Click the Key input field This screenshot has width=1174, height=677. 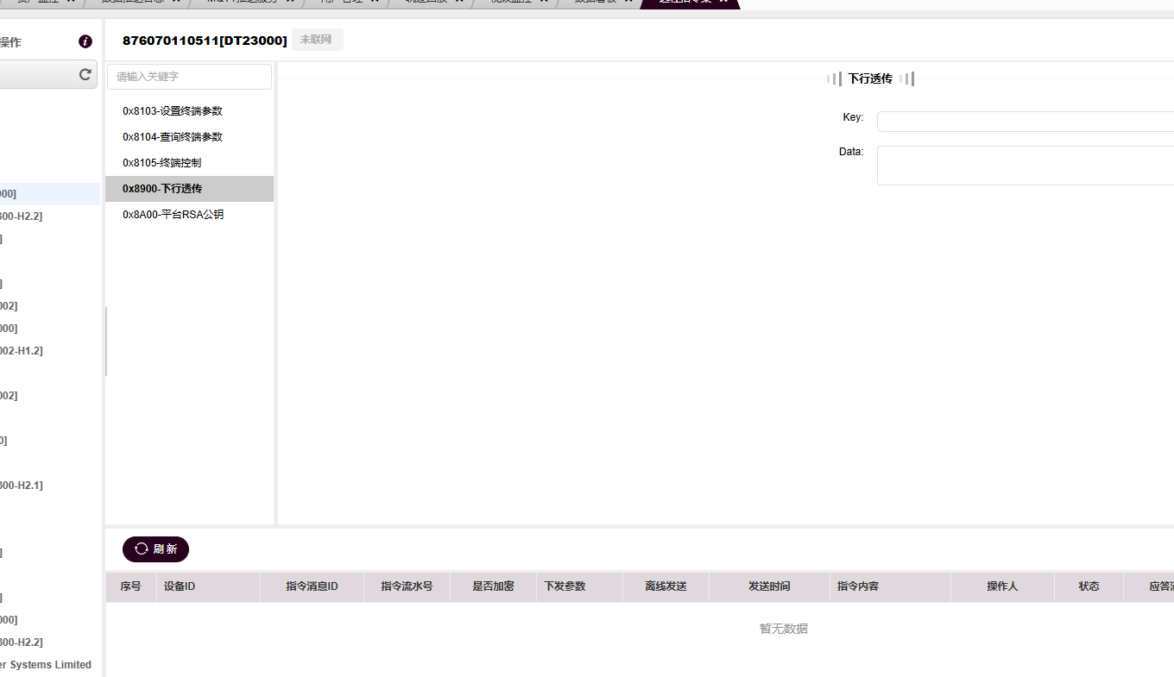pos(1025,122)
